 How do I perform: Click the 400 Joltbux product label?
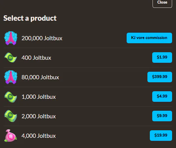click(x=36, y=58)
